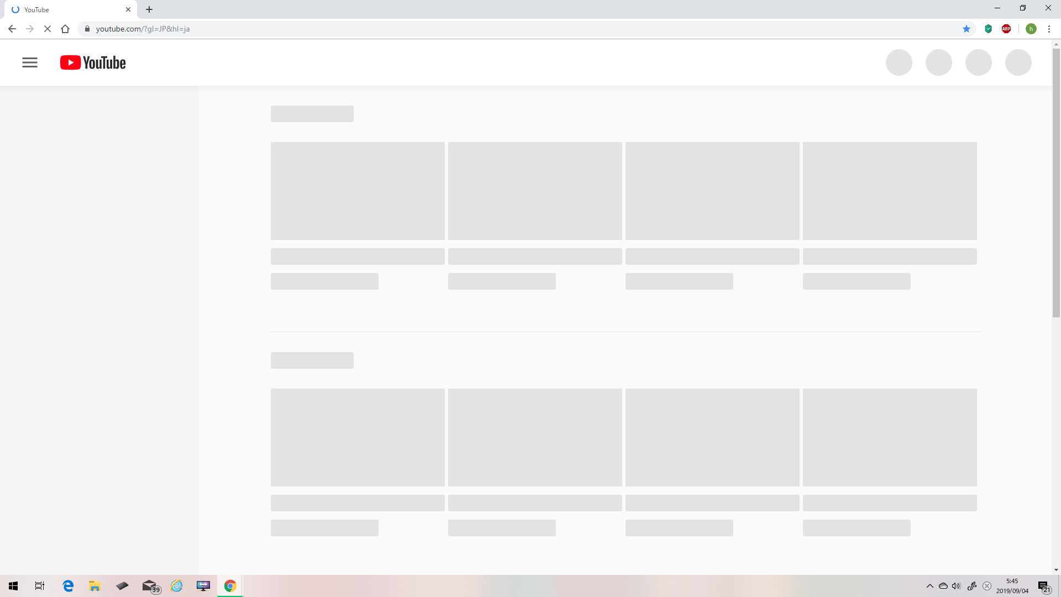Open the hamburger menu icon
This screenshot has height=597, width=1061.
tap(30, 62)
